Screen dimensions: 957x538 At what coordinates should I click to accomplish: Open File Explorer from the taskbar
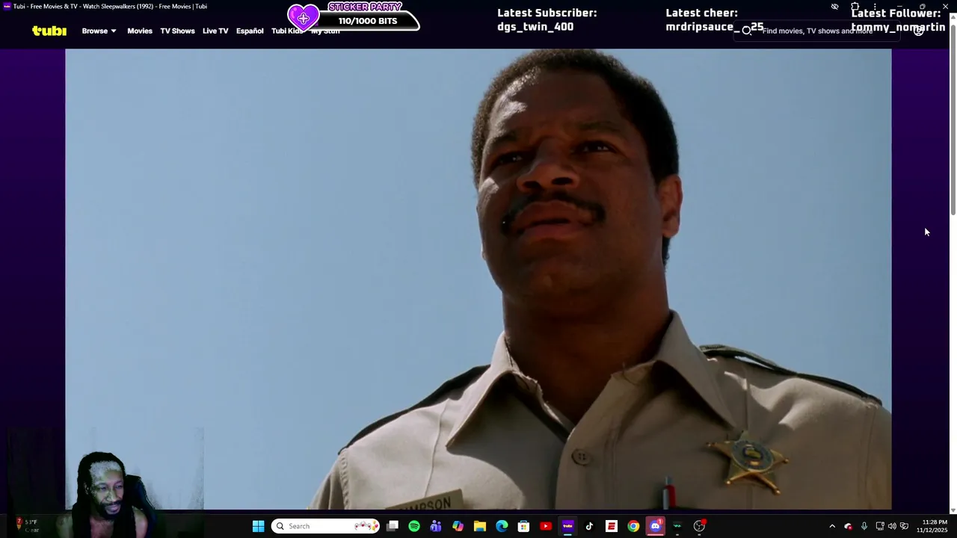click(x=480, y=526)
